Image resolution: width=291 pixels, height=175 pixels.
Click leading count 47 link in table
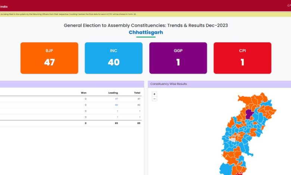point(116,99)
